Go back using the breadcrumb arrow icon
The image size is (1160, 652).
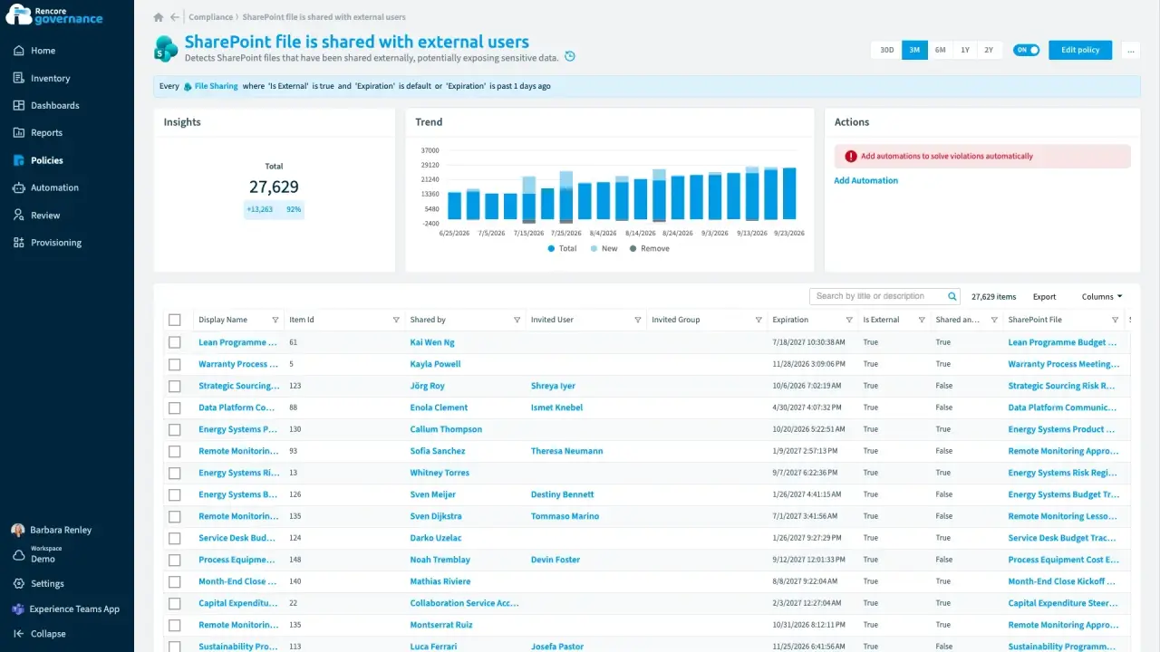point(175,17)
